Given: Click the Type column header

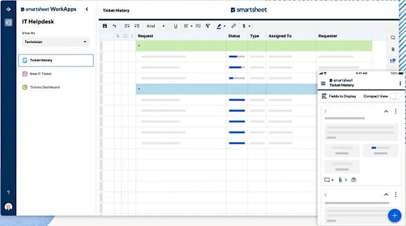Looking at the screenshot, I should coord(255,36).
